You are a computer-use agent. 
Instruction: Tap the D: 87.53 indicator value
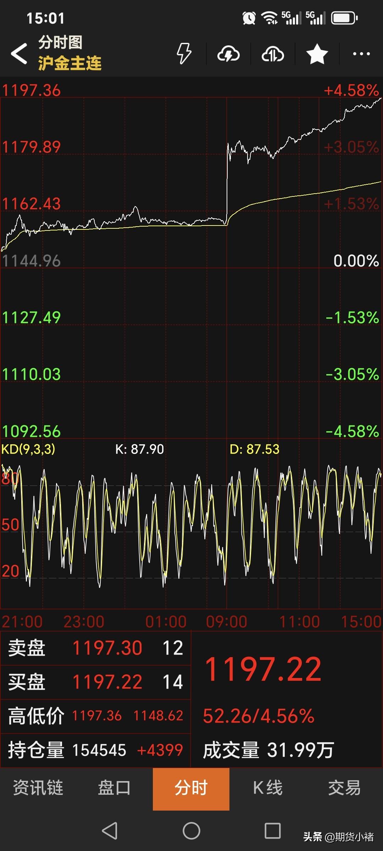point(254,449)
